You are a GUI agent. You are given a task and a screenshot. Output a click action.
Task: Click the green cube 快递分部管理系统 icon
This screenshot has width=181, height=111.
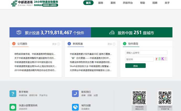(x=13, y=107)
